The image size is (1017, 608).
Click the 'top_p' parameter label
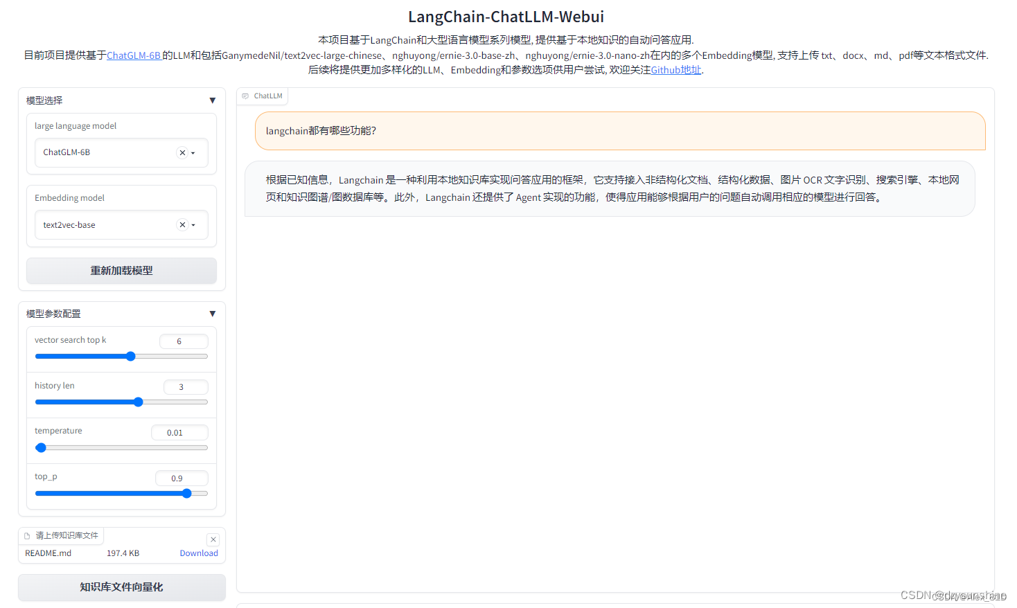pyautogui.click(x=46, y=476)
